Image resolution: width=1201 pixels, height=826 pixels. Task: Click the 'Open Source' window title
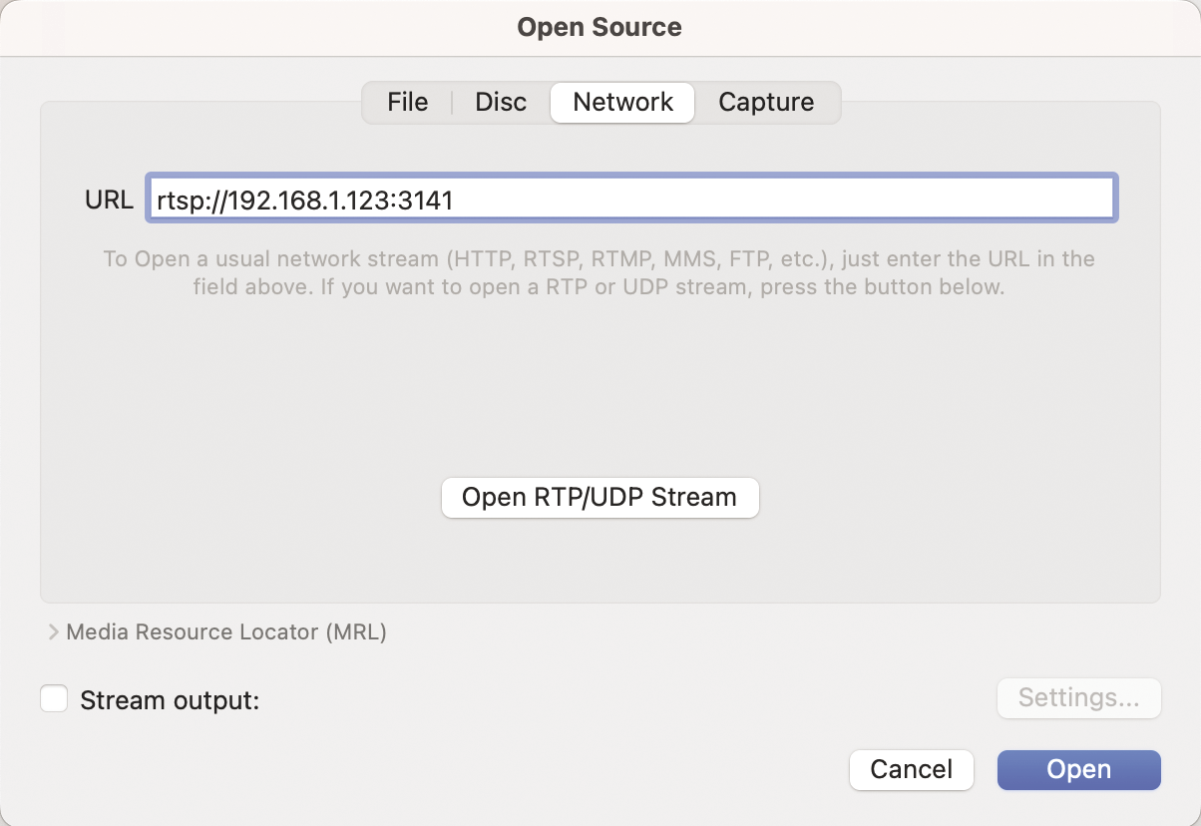coord(600,27)
